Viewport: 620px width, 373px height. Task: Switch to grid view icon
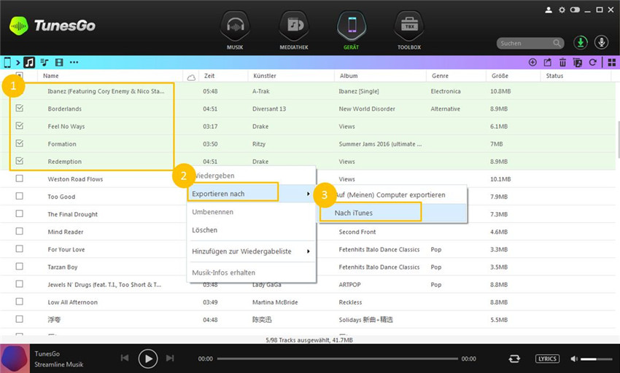pyautogui.click(x=612, y=62)
